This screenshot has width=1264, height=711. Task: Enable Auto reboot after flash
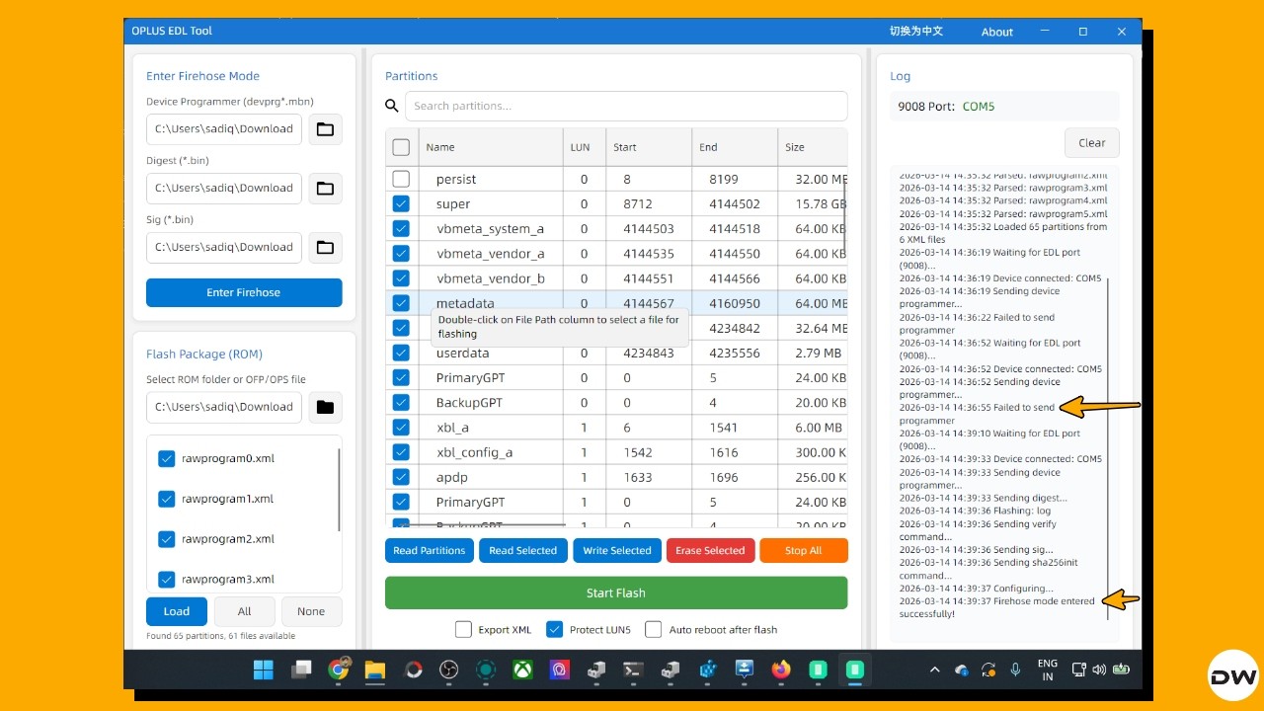click(653, 629)
